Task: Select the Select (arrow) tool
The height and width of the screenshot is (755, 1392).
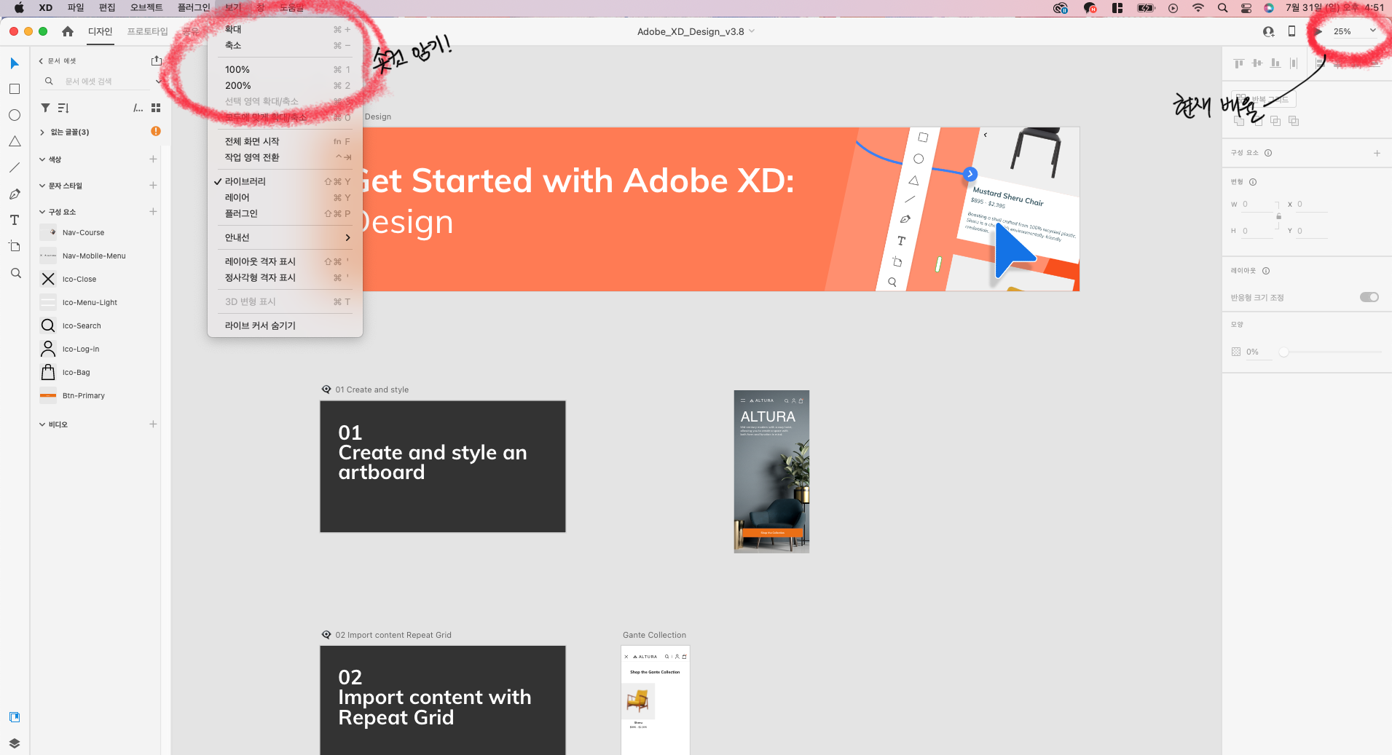Action: coord(15,63)
